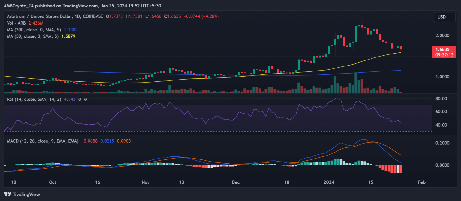The image size is (461, 201).
Task: Select the MA 50 indicator legend
Action: [x=32, y=36]
